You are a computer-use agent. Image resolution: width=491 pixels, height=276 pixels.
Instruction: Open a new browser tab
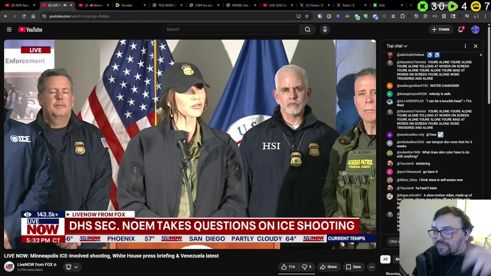pyautogui.click(x=411, y=5)
